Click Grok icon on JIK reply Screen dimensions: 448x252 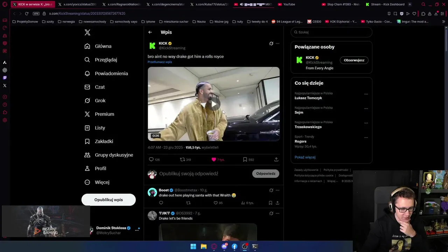point(271,213)
